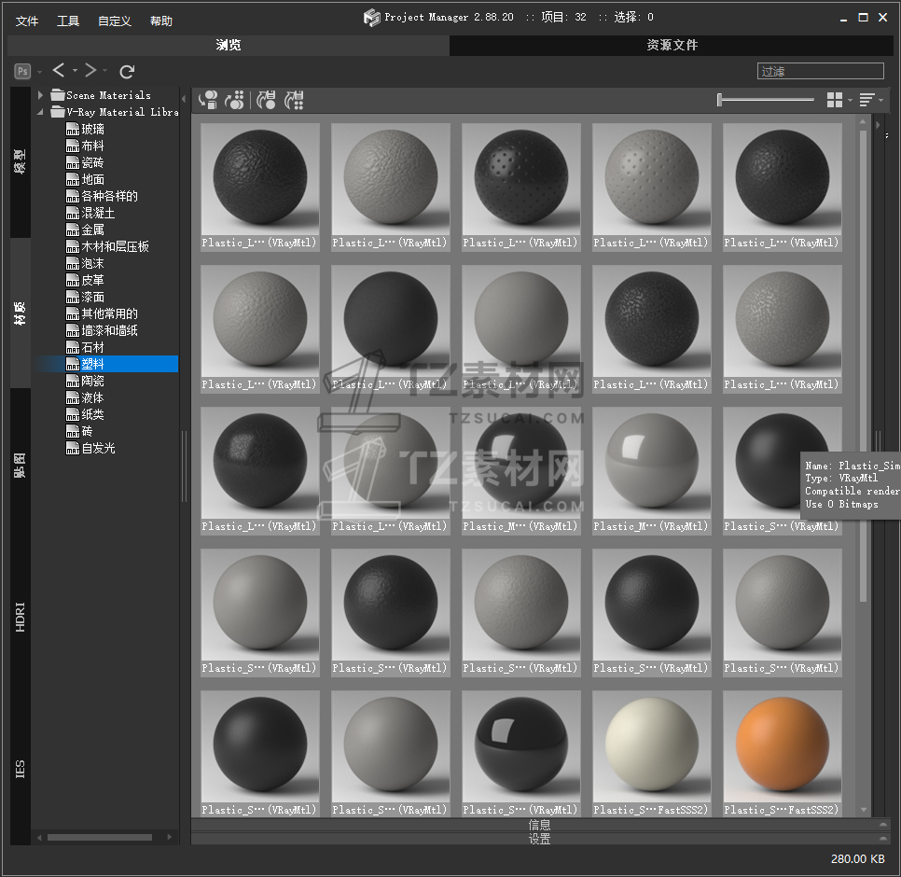Click the first material toolbar icon with spheres

pyautogui.click(x=208, y=100)
